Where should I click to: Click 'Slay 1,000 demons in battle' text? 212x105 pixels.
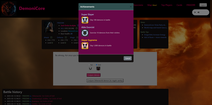101,46
